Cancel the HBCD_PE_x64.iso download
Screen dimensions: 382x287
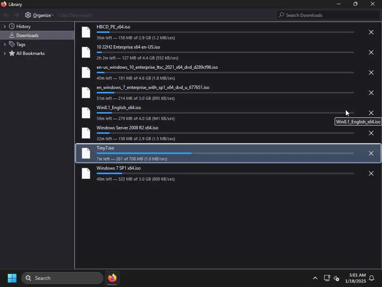(371, 32)
